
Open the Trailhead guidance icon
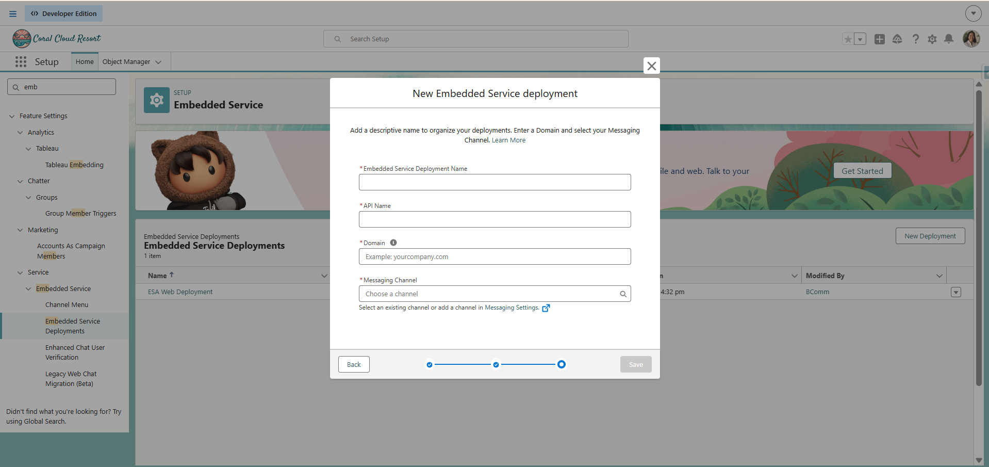(897, 39)
